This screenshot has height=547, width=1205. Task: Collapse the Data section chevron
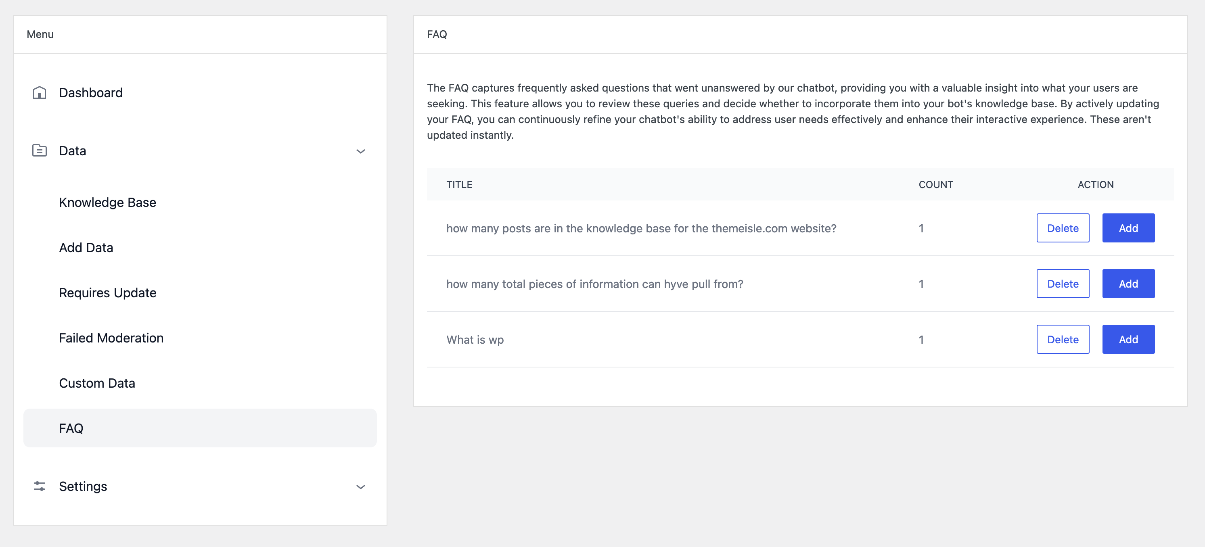(x=360, y=151)
